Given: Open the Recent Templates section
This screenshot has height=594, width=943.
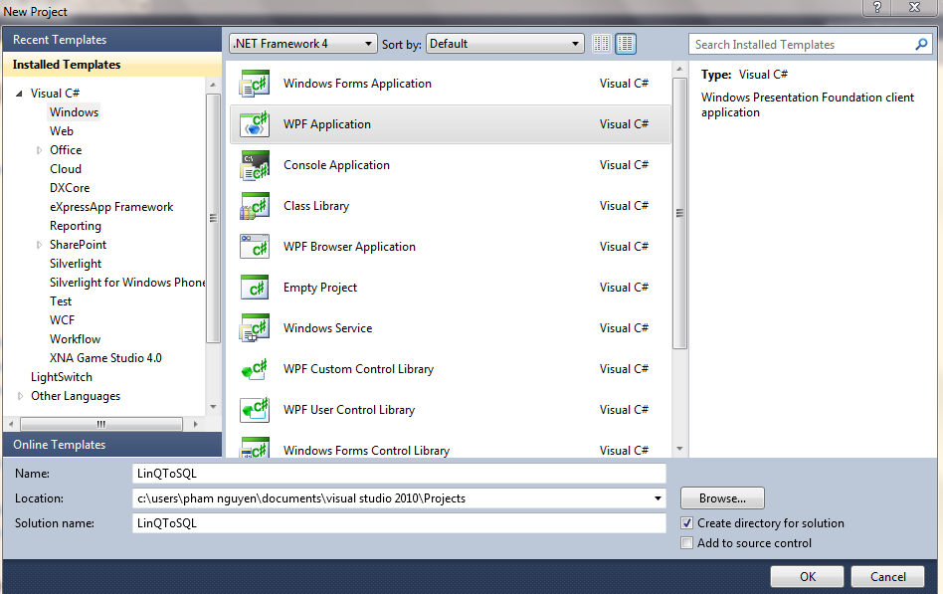Looking at the screenshot, I should [x=60, y=40].
